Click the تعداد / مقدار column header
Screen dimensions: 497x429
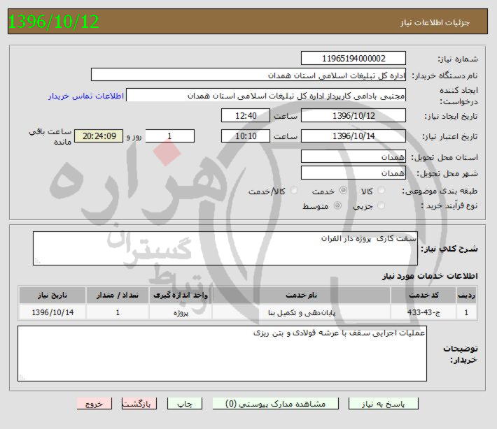(x=118, y=295)
